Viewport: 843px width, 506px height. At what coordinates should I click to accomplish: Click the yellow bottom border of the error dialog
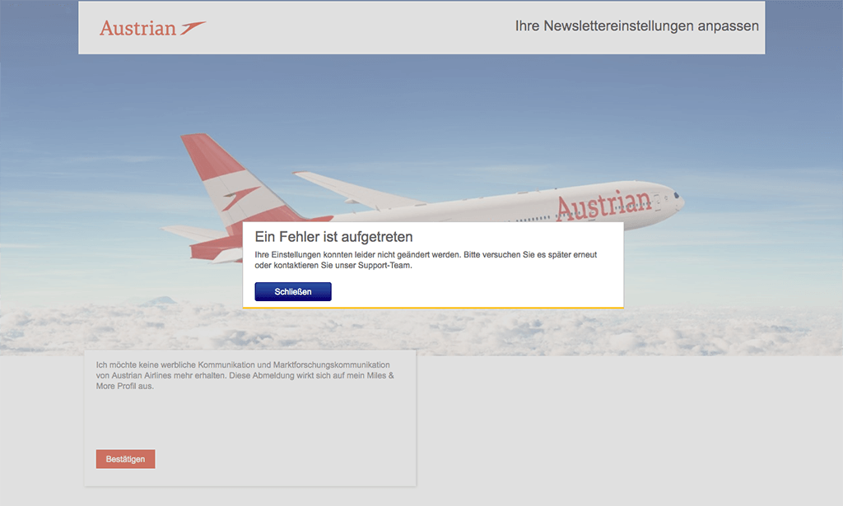pyautogui.click(x=433, y=308)
